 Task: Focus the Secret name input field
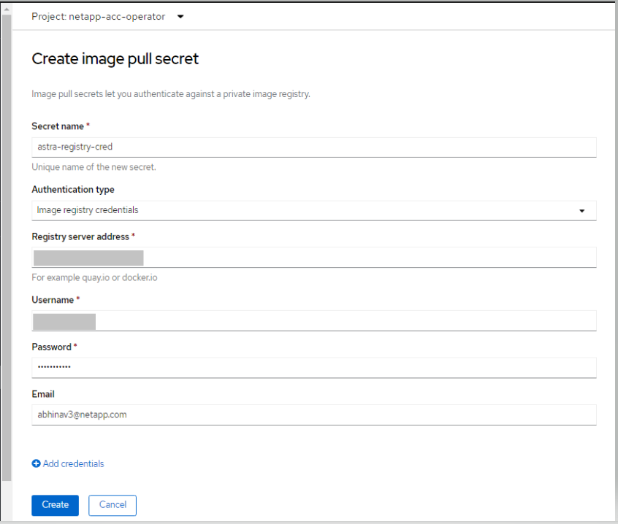coord(313,147)
